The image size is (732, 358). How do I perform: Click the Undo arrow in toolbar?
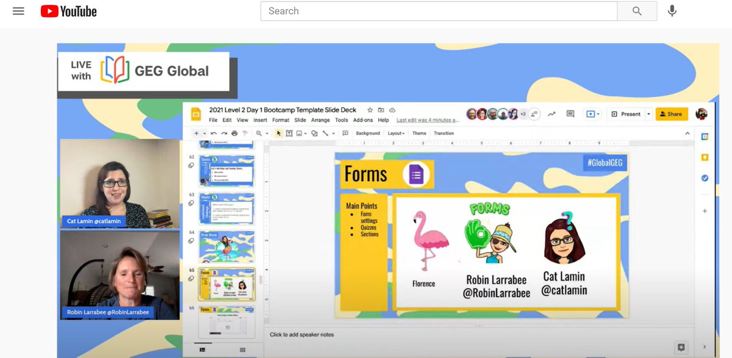213,133
